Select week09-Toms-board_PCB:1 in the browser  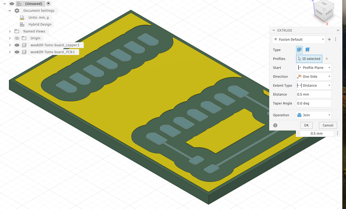pos(52,52)
